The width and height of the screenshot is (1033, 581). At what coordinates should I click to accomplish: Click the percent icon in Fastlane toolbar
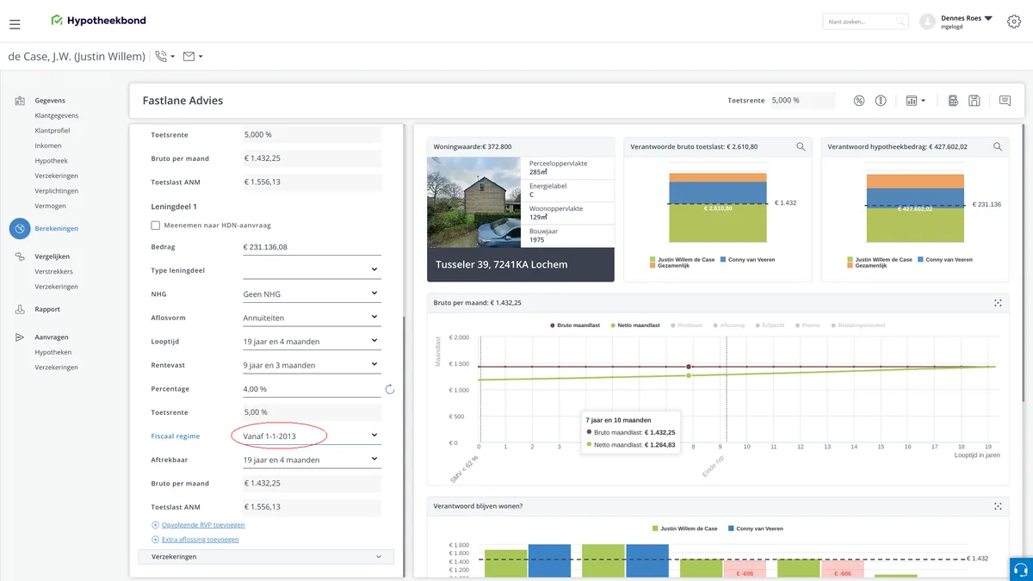859,101
